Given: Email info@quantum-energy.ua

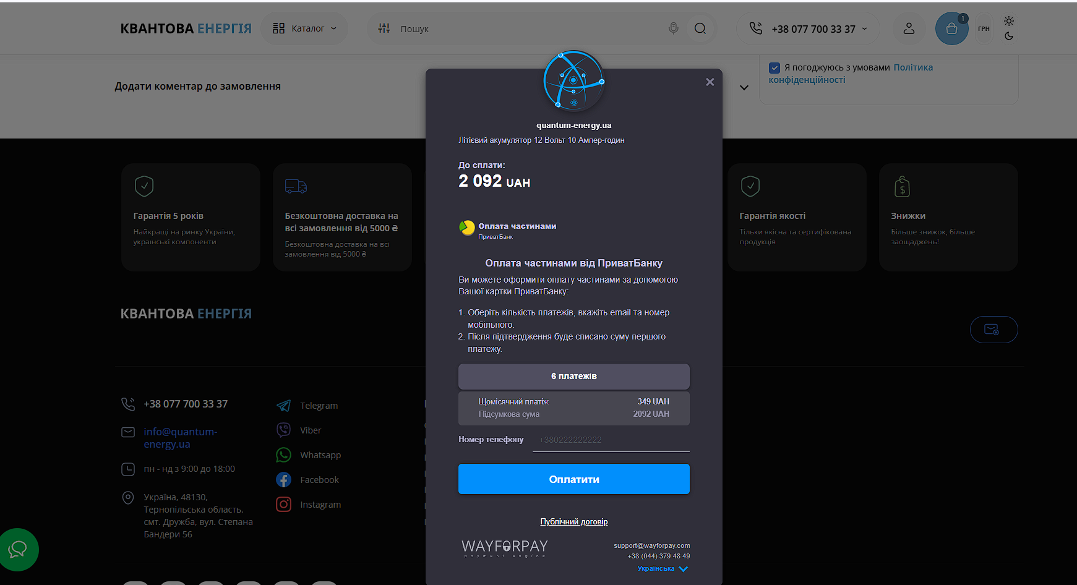Looking at the screenshot, I should point(181,438).
